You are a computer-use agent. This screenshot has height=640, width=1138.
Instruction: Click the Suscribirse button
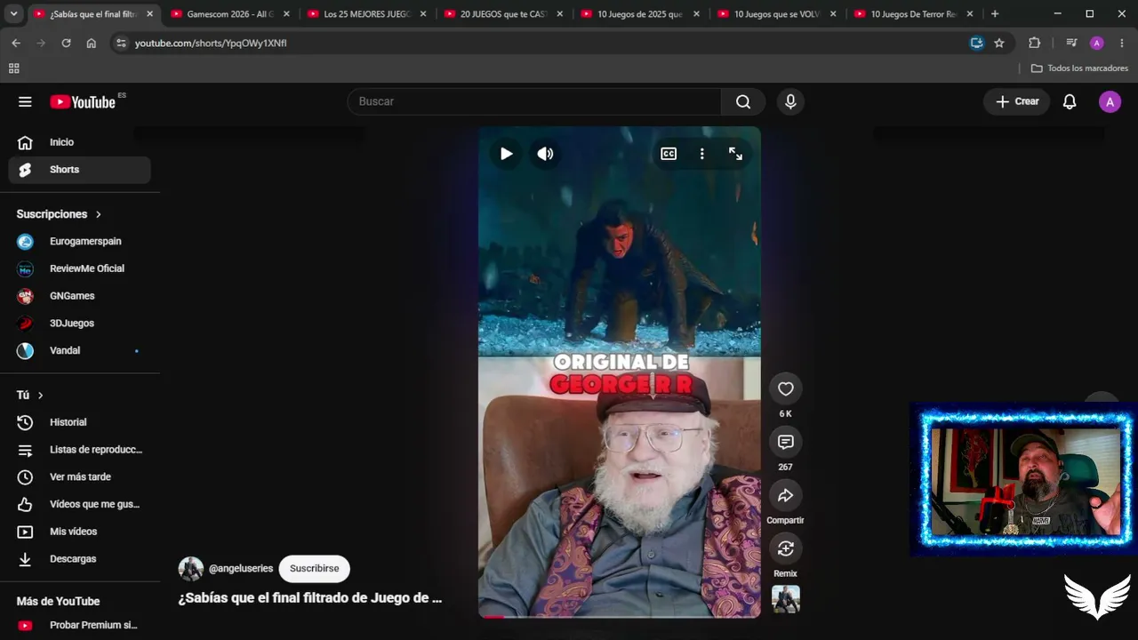(314, 569)
